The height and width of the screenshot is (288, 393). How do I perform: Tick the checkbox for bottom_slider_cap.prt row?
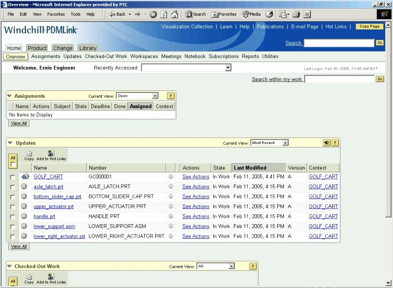pos(13,197)
